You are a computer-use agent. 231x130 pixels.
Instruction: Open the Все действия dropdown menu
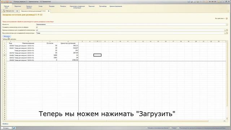click(x=220, y=18)
